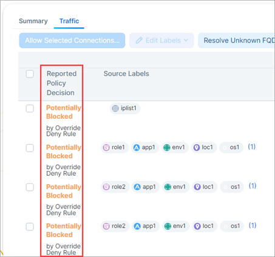Click loc1 location icon in second row
275x257 pixels.
(x=197, y=148)
